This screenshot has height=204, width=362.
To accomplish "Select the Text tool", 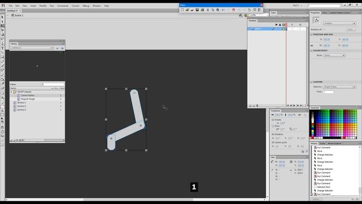I will click(2, 48).
